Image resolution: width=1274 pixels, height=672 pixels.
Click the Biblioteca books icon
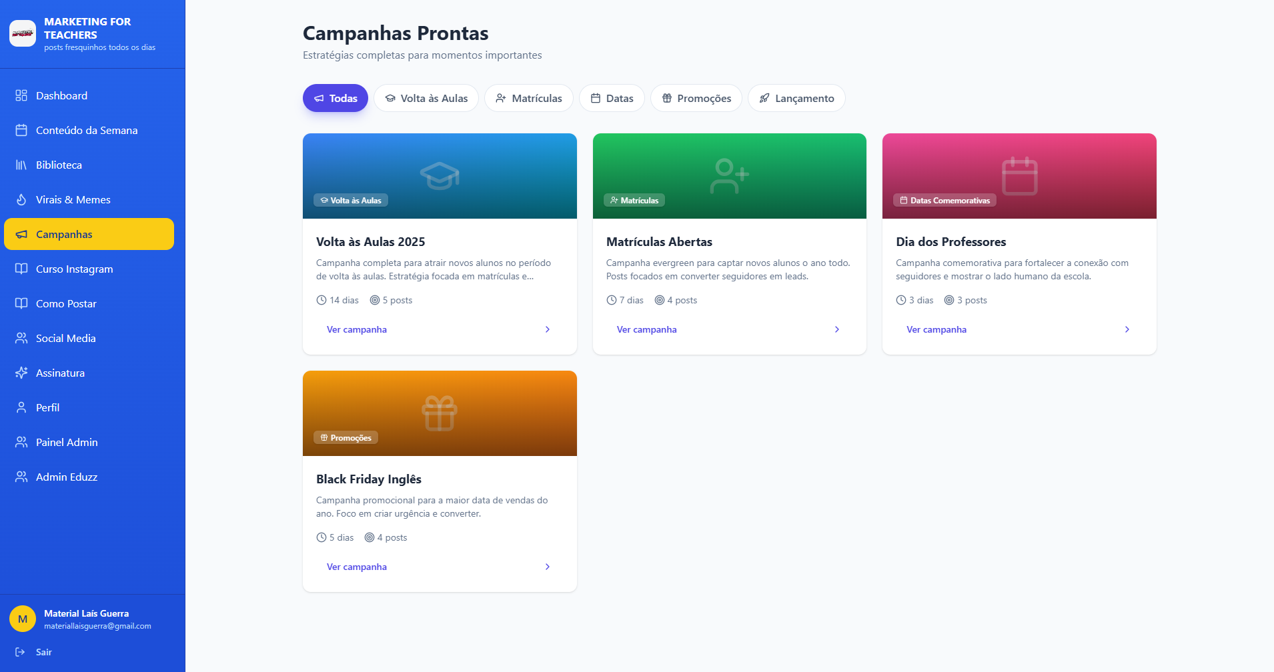click(x=21, y=165)
